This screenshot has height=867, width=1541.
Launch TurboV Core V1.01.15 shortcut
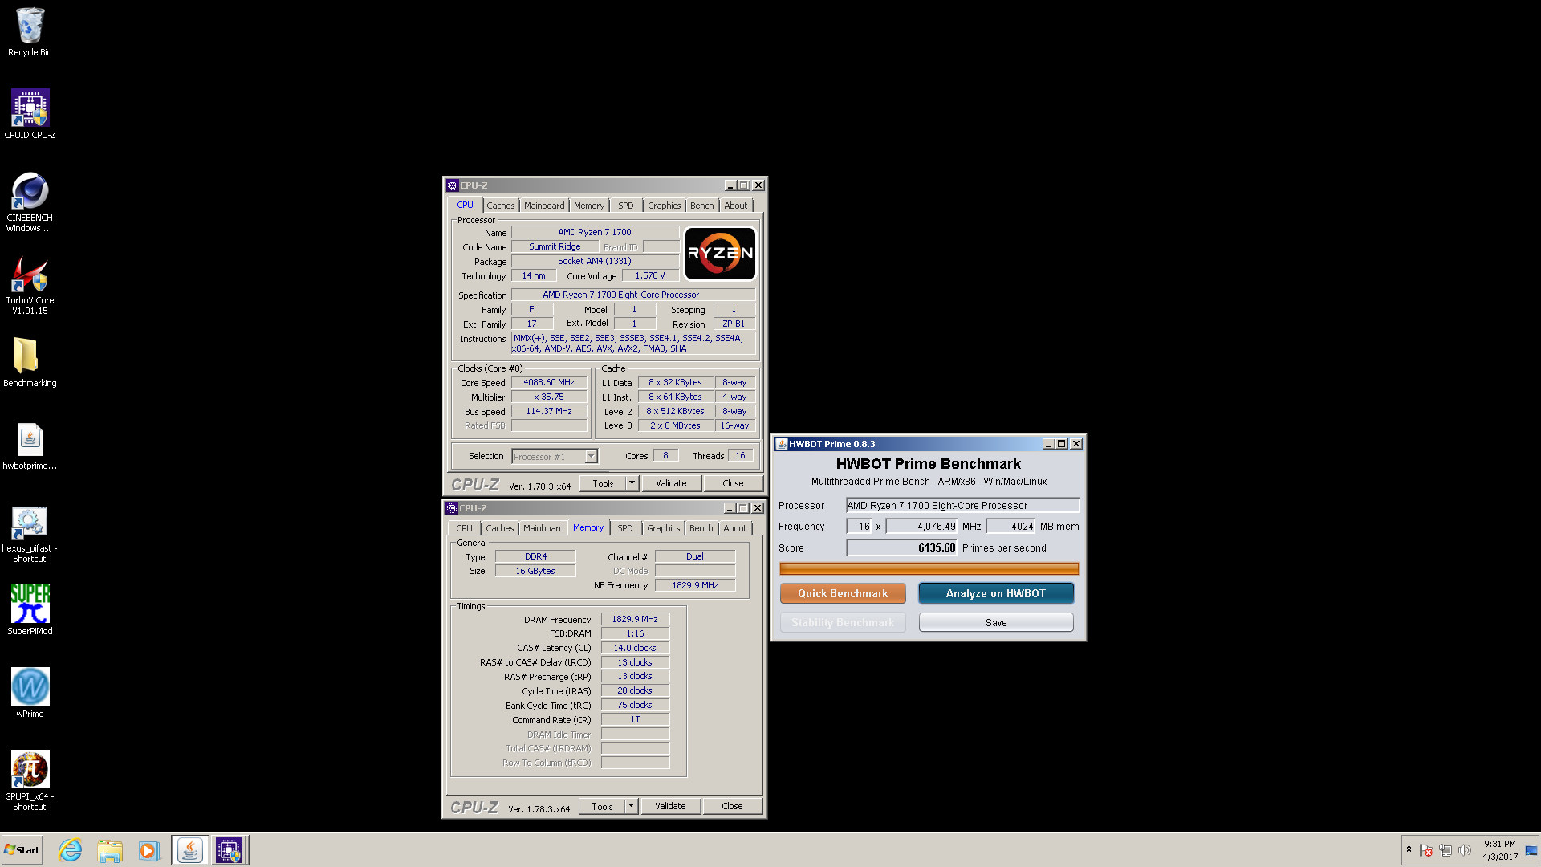point(30,285)
